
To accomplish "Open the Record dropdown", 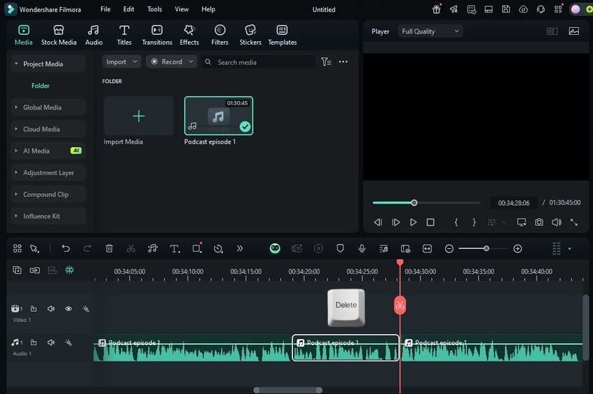I will (172, 61).
